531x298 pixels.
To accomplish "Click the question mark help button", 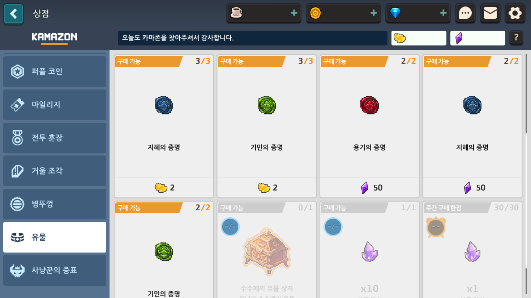I will tap(516, 38).
